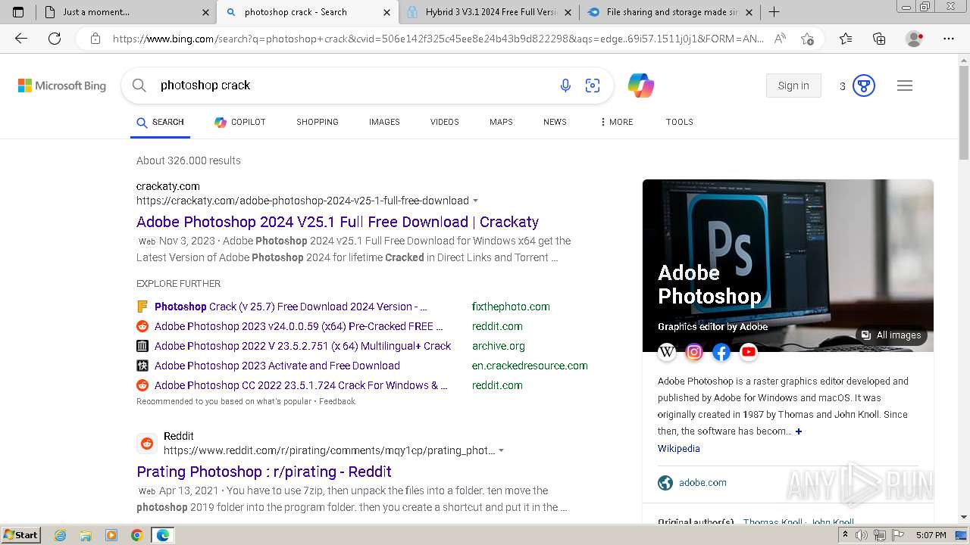Open Photoshop's Instagram icon link
Image resolution: width=970 pixels, height=545 pixels.
pos(694,351)
